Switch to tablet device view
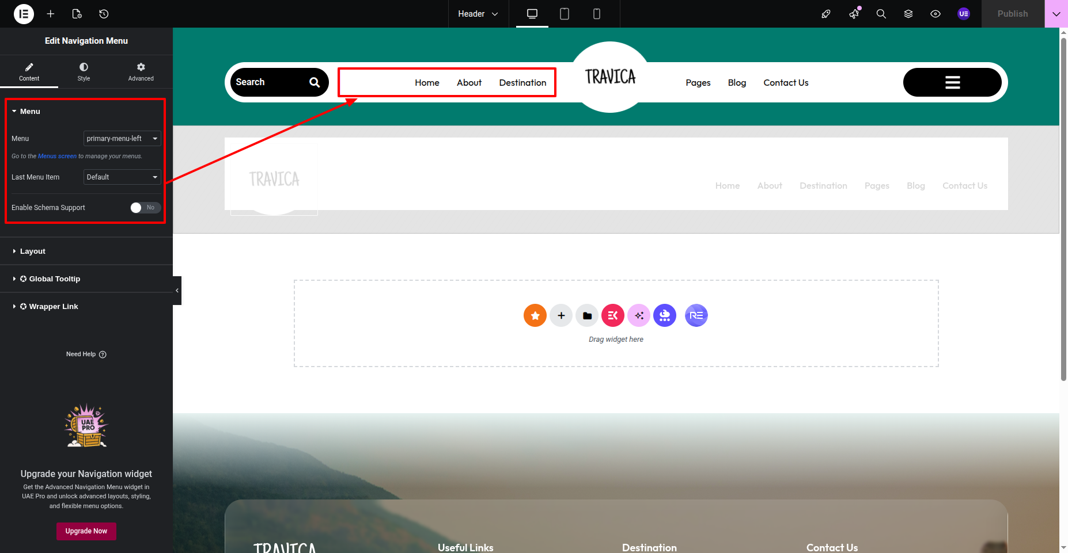Viewport: 1068px width, 553px height. (565, 14)
